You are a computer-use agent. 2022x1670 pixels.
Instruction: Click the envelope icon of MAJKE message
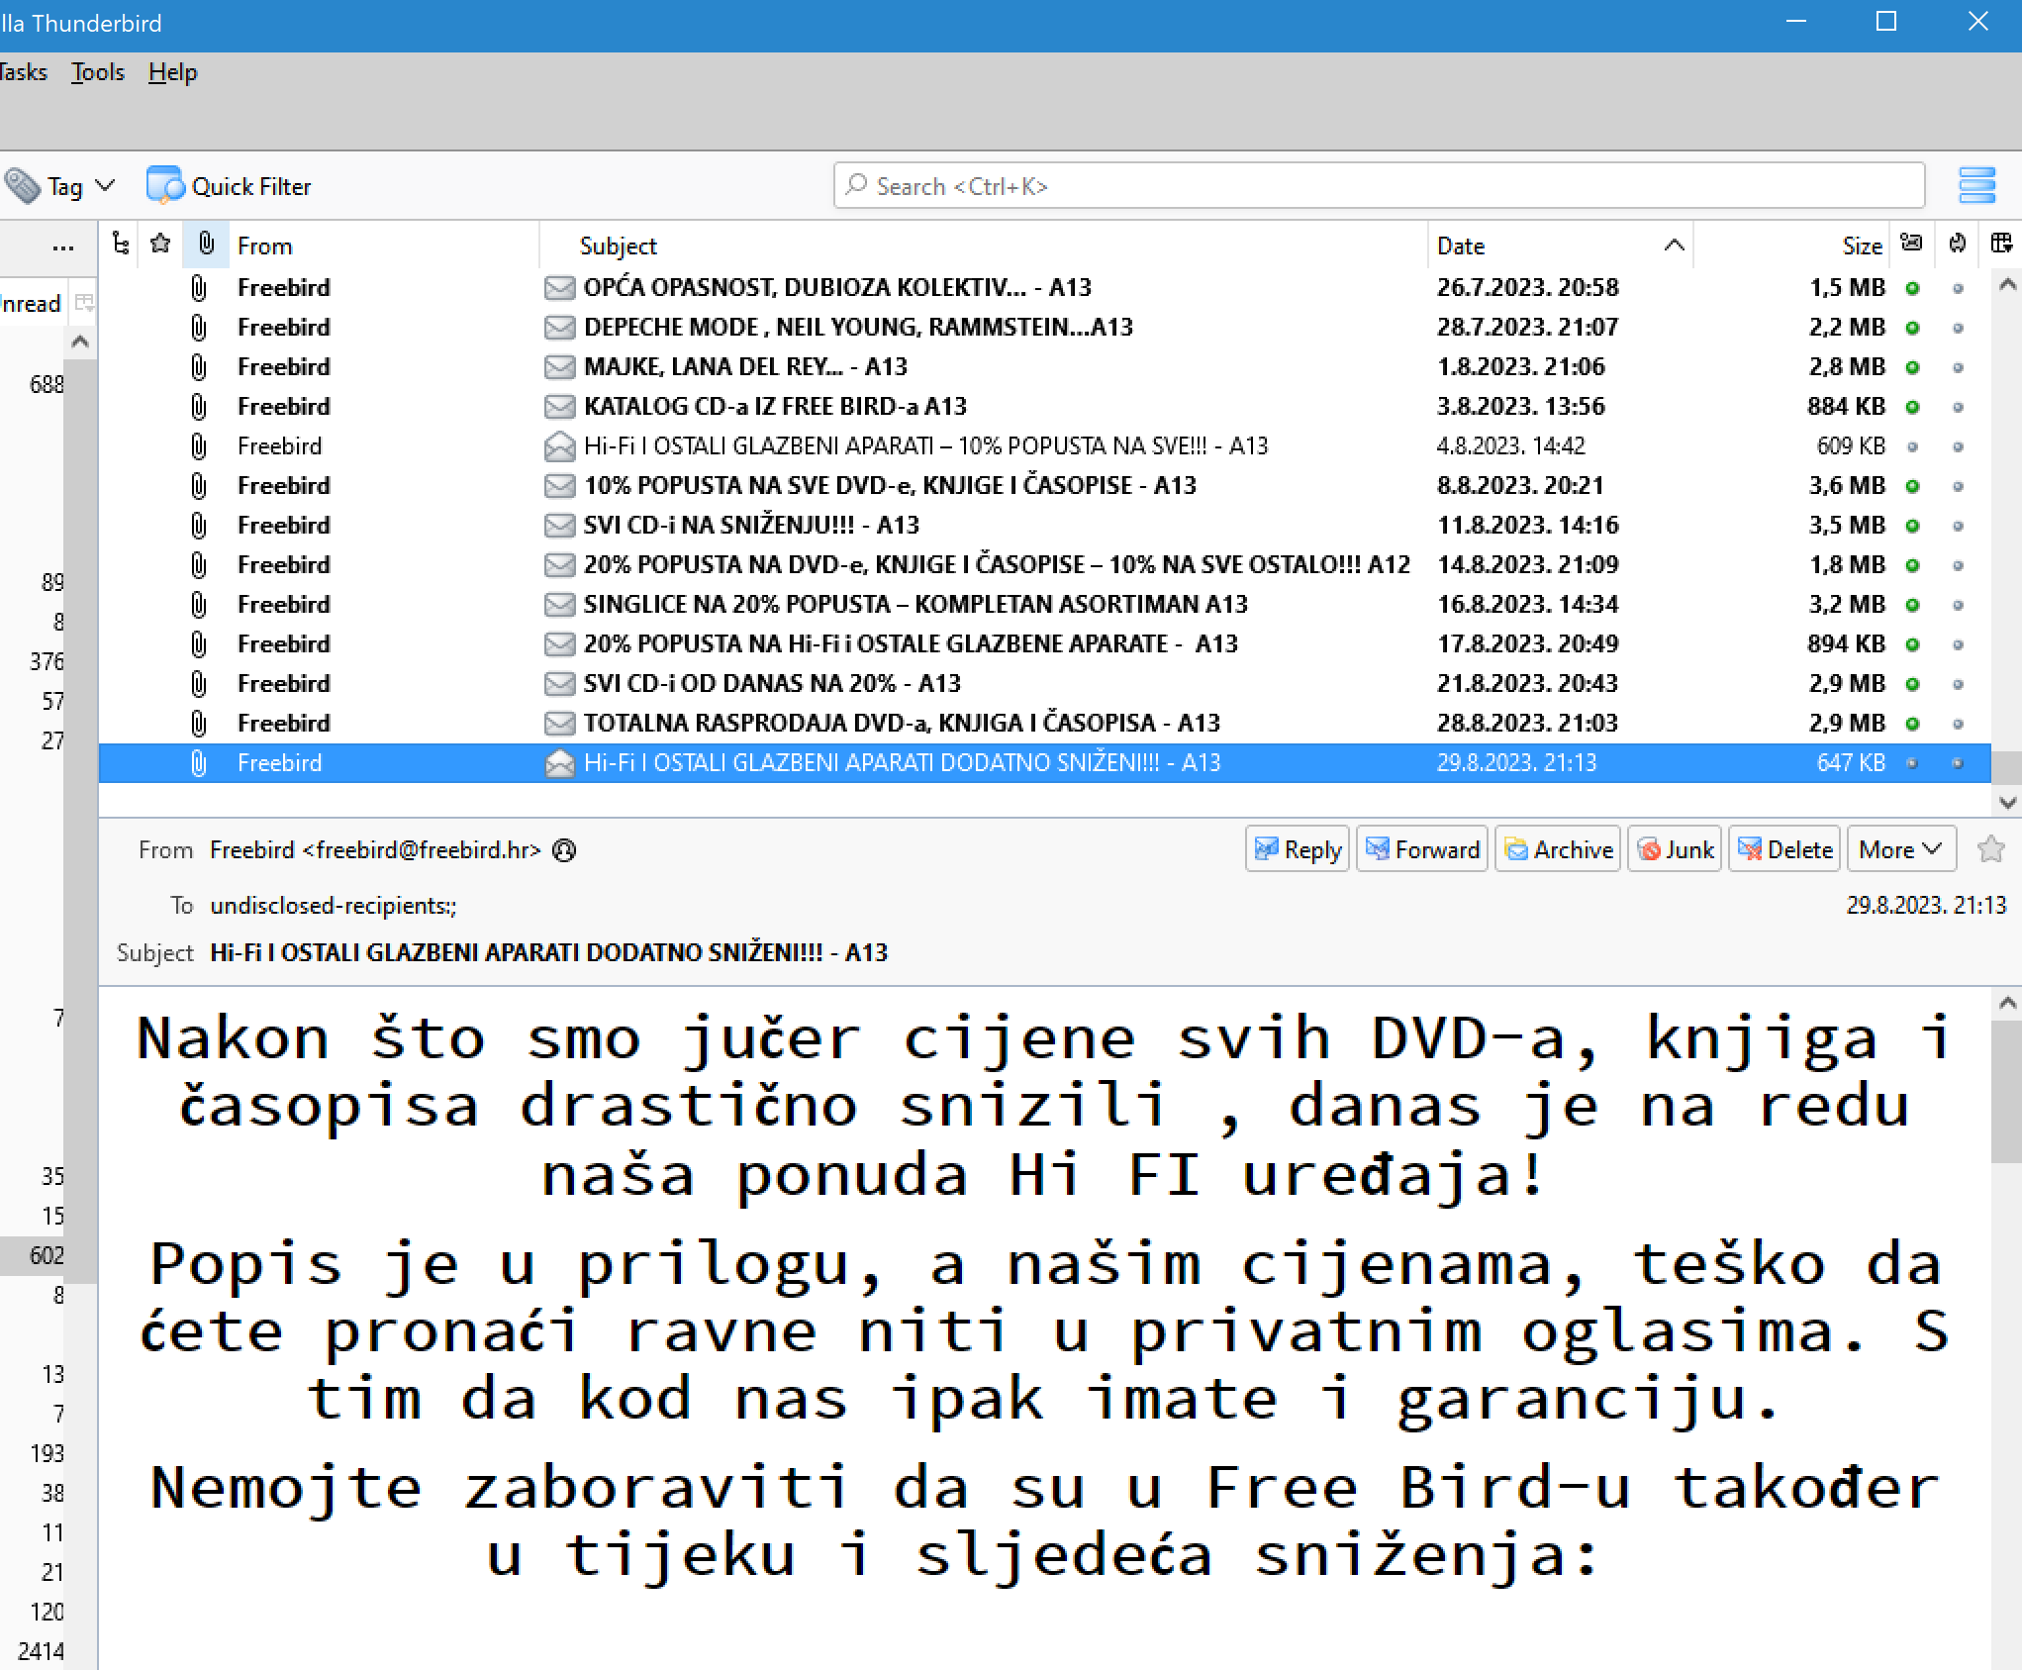[x=560, y=367]
